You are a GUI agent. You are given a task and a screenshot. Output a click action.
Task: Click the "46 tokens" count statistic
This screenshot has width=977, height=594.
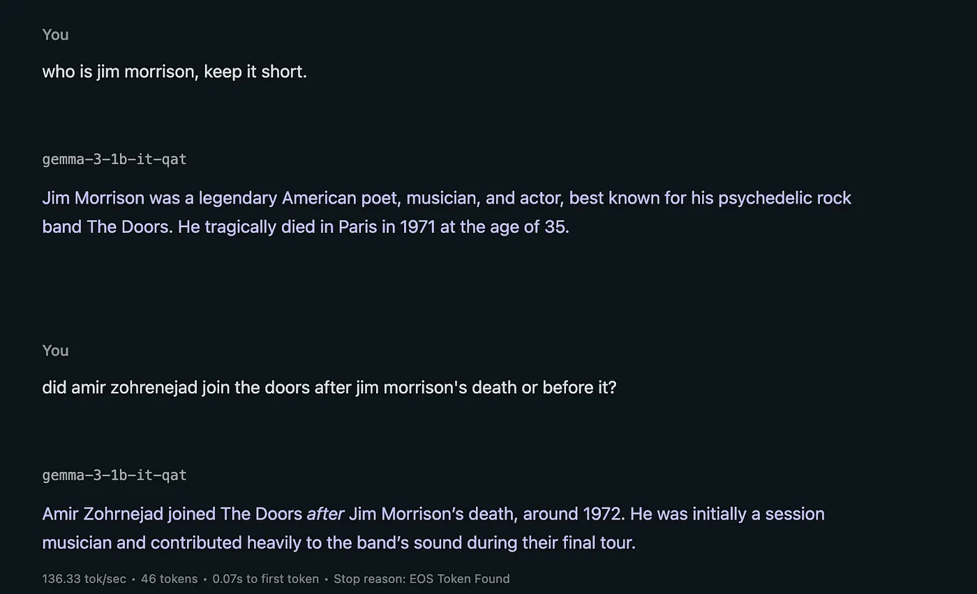tap(169, 579)
